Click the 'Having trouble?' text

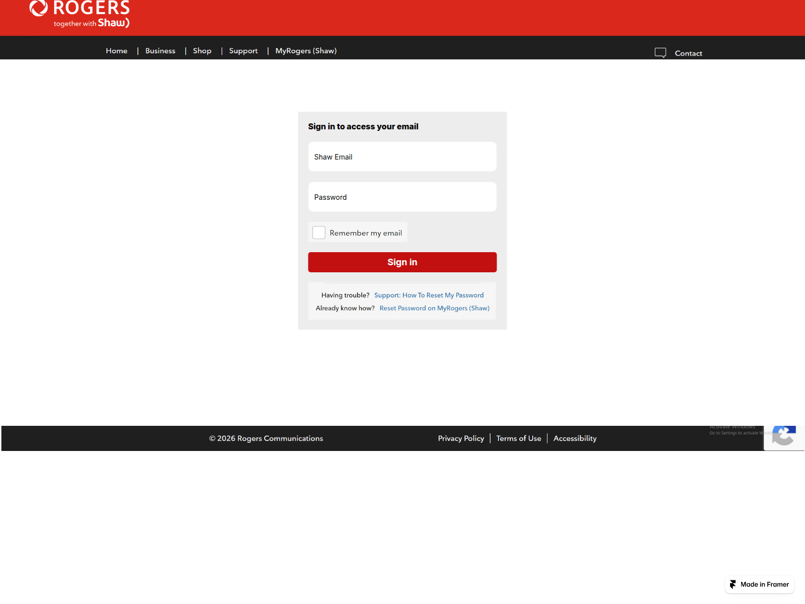[346, 295]
